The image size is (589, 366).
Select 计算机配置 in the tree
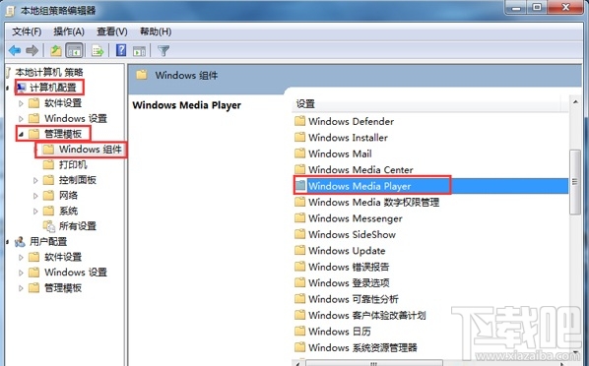pyautogui.click(x=53, y=88)
